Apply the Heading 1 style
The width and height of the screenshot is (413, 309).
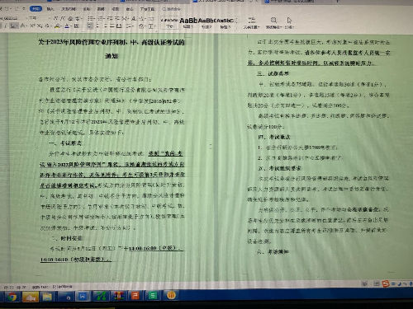click(188, 23)
